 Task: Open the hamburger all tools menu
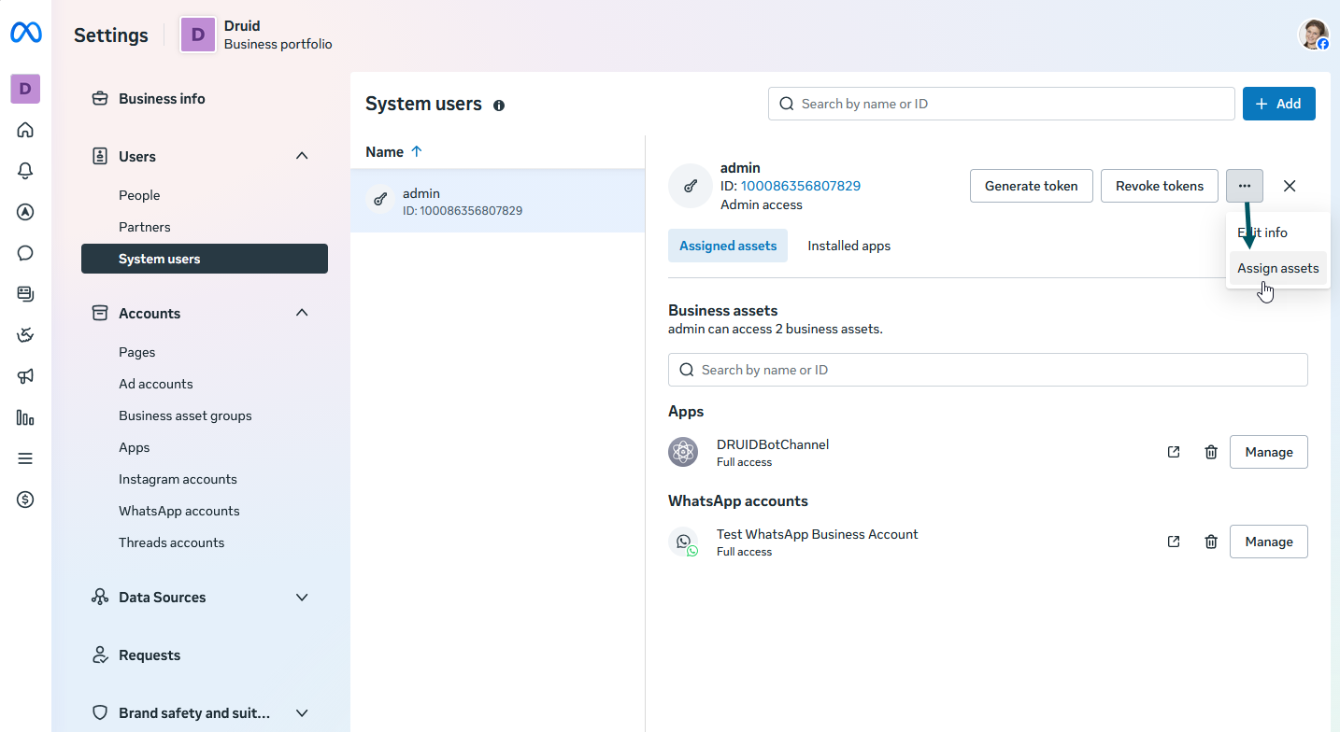coord(25,458)
